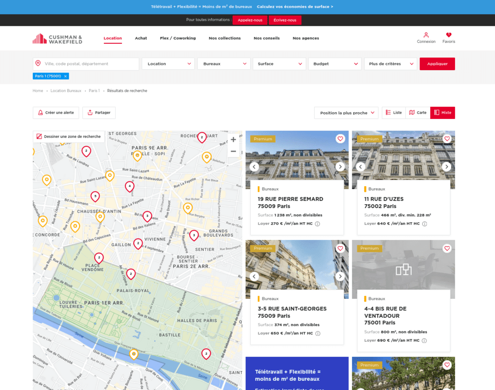Remove the Paris 1 (75001) filter tag
Viewport: 495px width, 390px height.
[x=65, y=76]
